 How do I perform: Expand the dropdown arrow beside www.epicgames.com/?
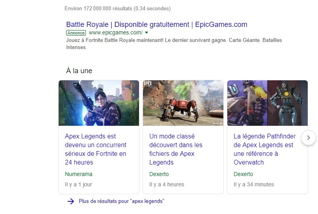click(x=147, y=32)
